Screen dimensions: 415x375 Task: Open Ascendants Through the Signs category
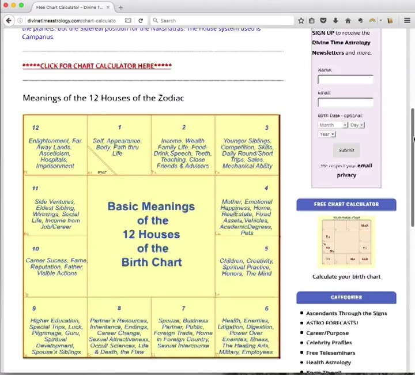[x=346, y=313]
